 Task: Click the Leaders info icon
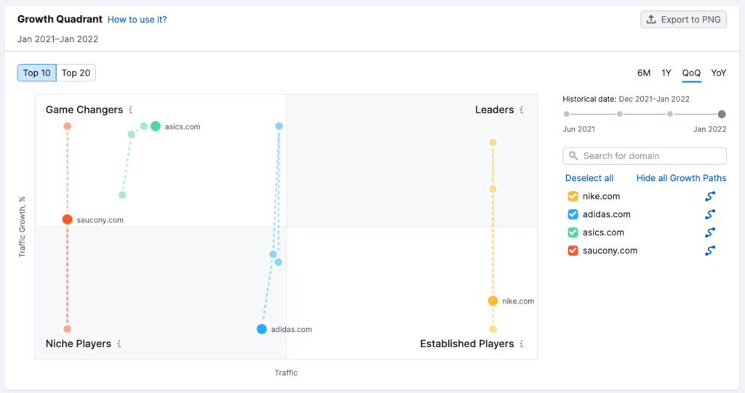(521, 110)
